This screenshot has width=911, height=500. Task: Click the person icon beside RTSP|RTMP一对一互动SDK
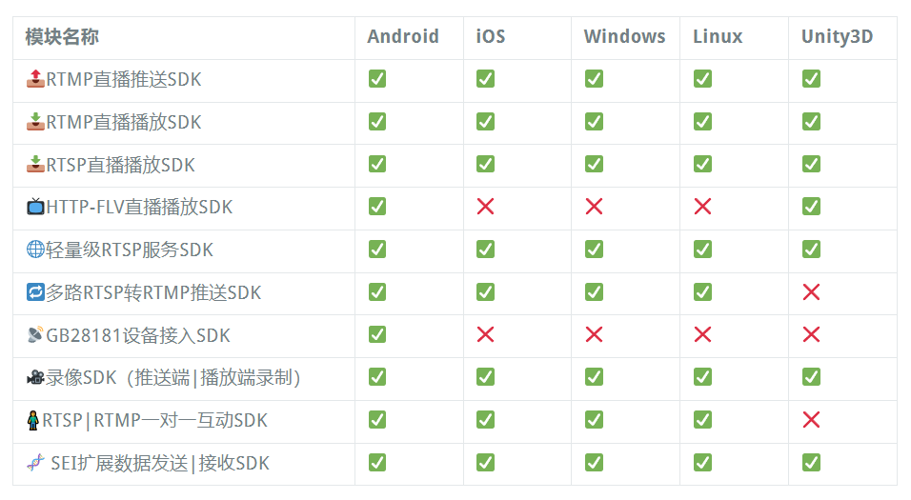(33, 420)
